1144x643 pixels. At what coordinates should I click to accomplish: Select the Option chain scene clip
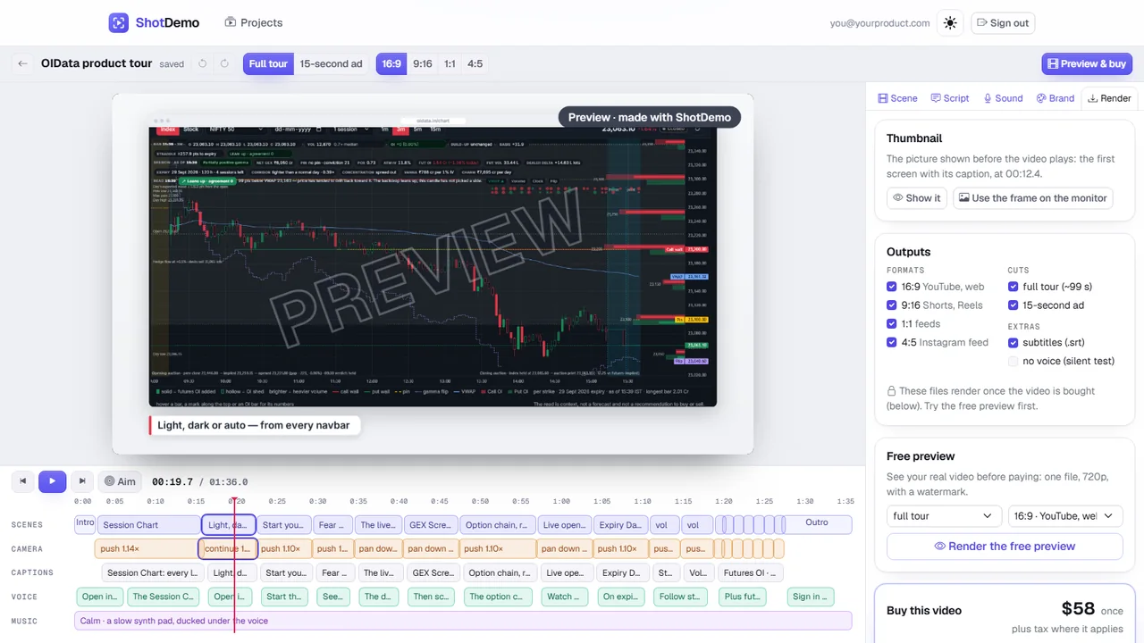click(499, 525)
